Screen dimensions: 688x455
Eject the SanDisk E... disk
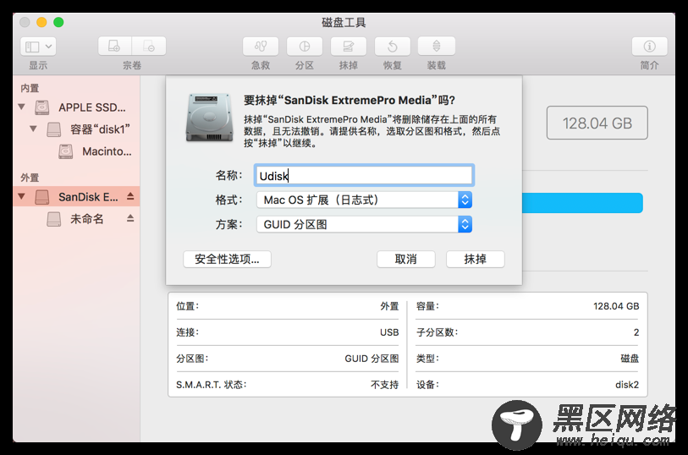(x=130, y=196)
